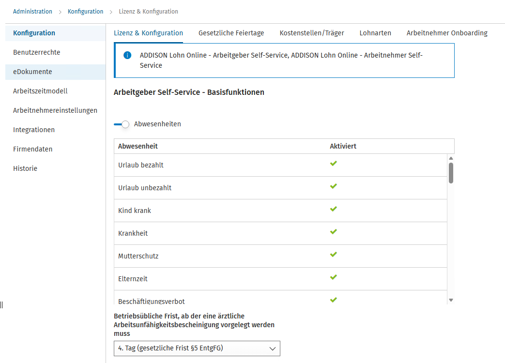Open the Gesetzliche Feiertage tab

(231, 33)
